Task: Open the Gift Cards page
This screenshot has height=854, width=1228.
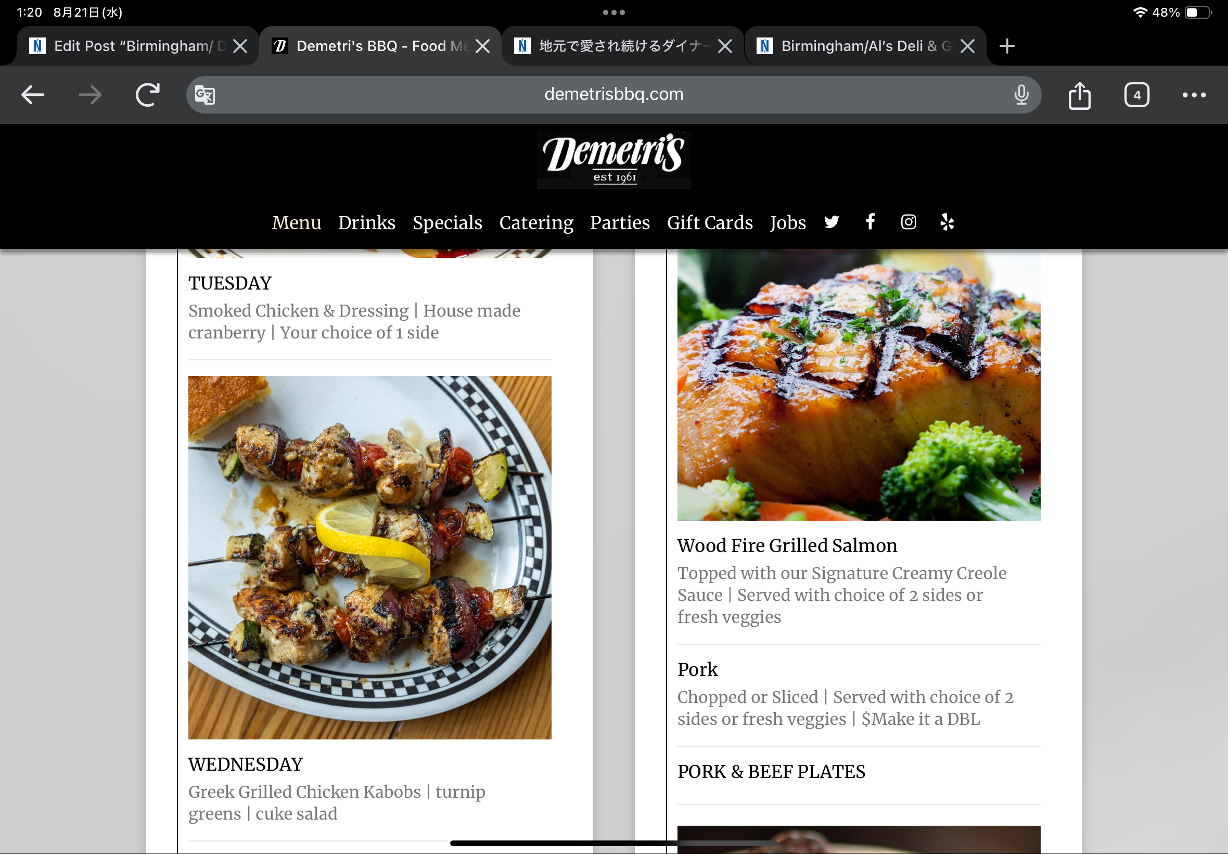Action: (709, 222)
